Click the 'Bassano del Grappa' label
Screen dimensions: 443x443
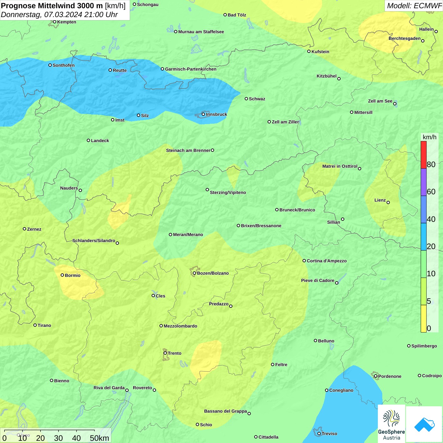(225, 411)
